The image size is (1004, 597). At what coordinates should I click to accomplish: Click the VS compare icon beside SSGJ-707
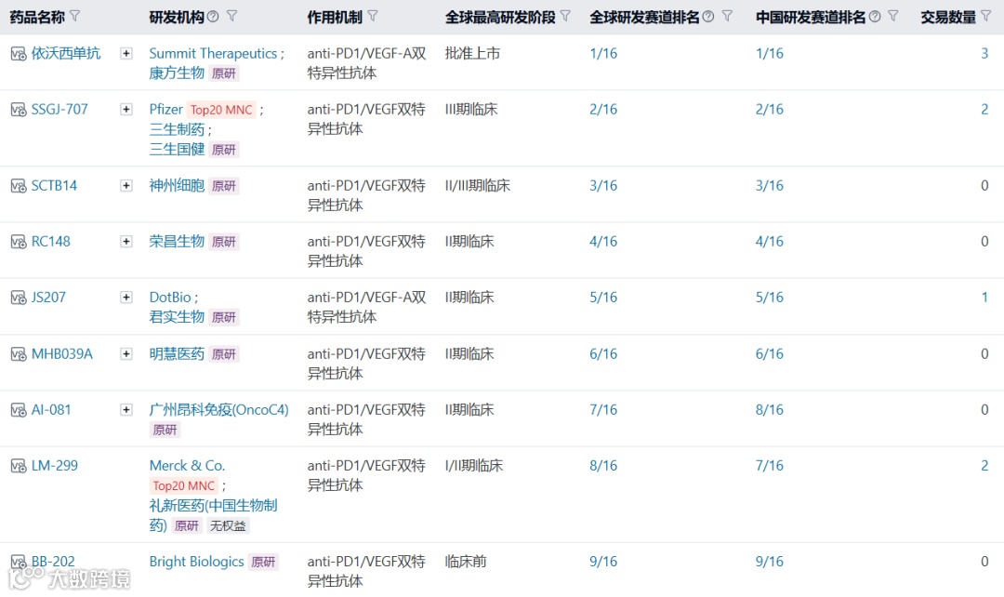pyautogui.click(x=18, y=109)
